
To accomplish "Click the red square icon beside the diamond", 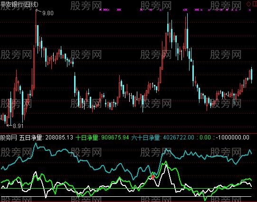I will pos(255,4).
